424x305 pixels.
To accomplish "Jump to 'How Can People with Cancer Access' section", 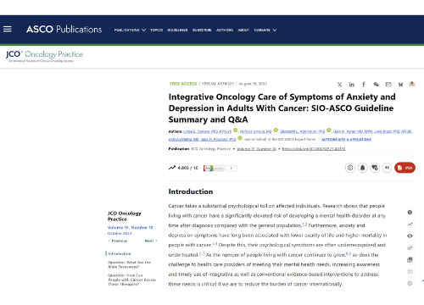I will tap(131, 280).
